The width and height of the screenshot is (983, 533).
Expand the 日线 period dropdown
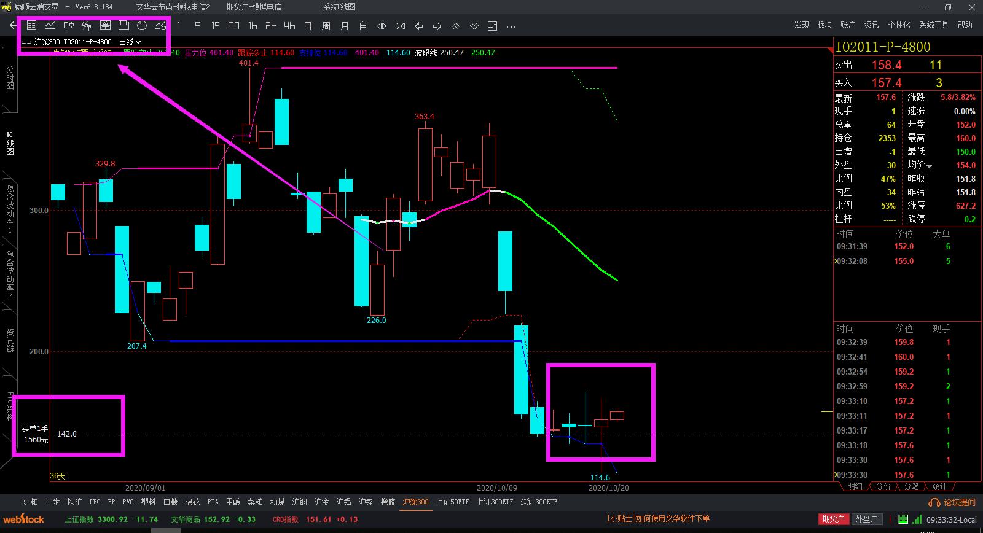130,42
